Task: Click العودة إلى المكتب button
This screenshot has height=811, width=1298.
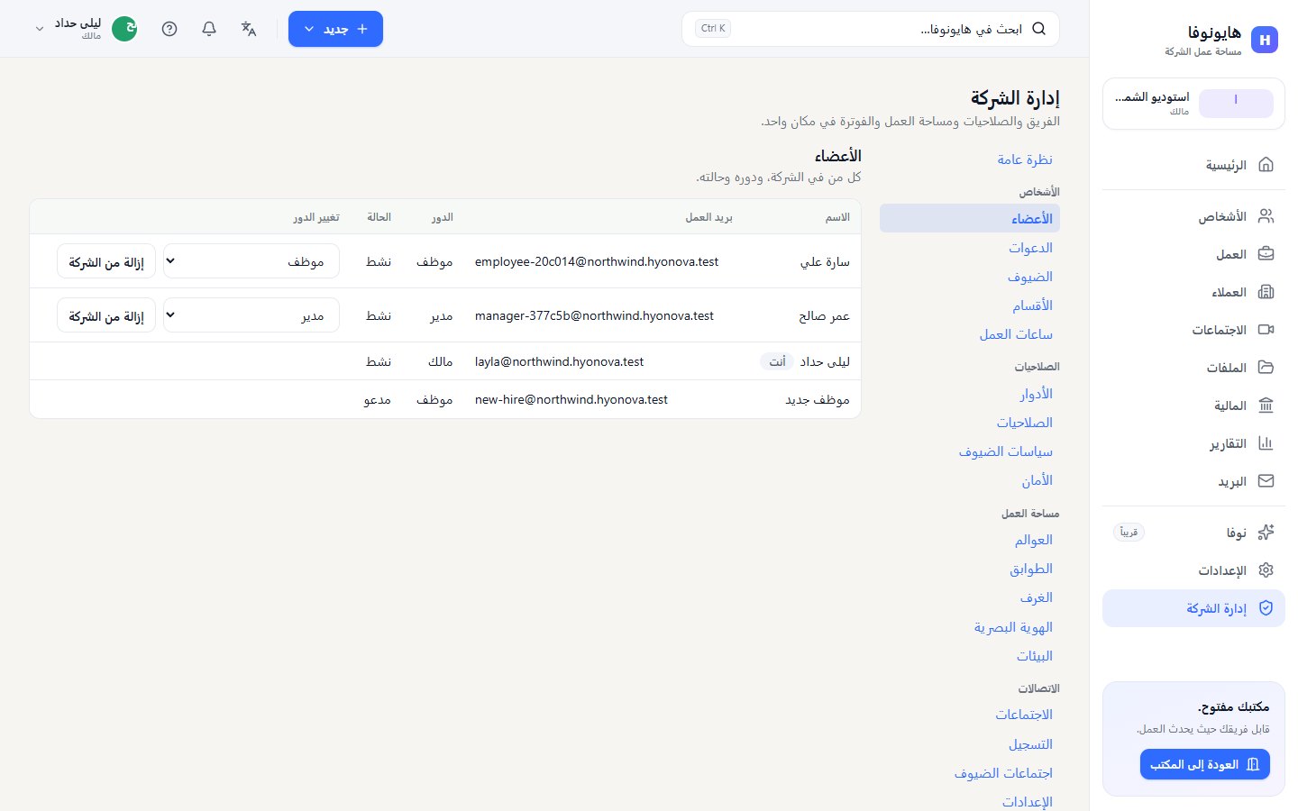Action: (1204, 764)
